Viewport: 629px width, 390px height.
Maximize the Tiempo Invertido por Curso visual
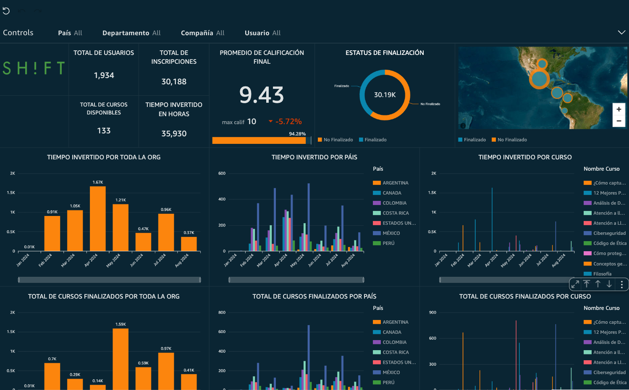coord(575,284)
